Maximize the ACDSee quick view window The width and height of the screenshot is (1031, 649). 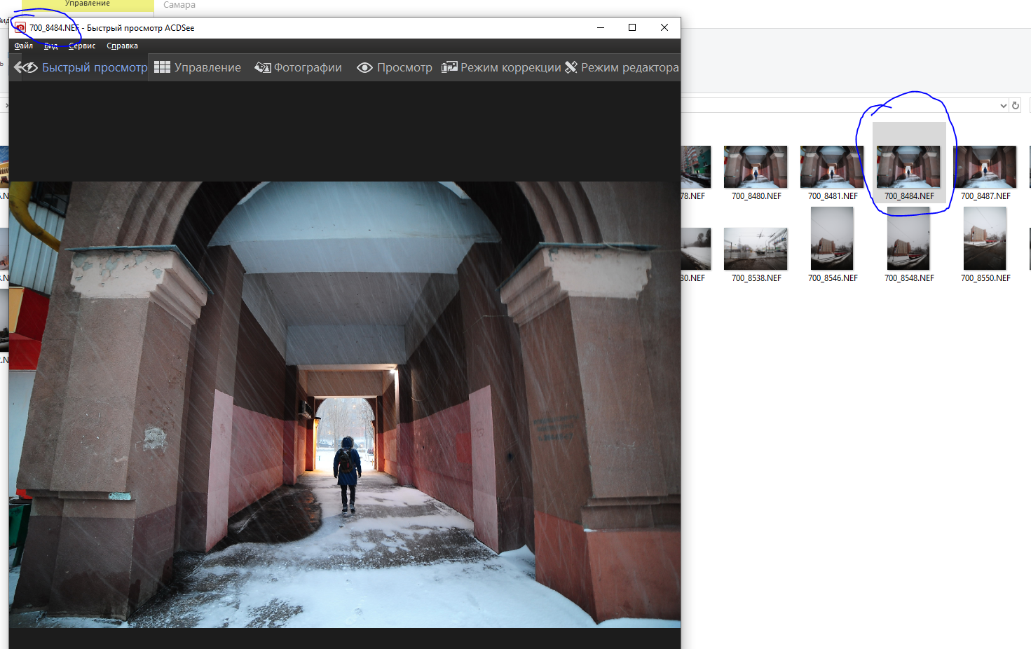(632, 27)
